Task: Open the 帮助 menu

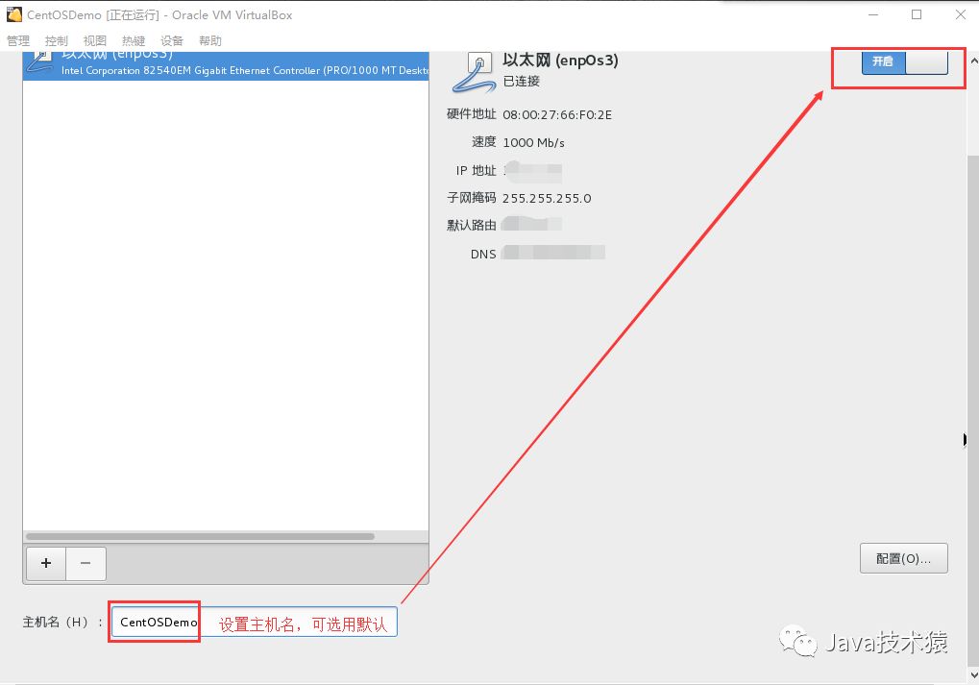Action: pyautogui.click(x=210, y=41)
